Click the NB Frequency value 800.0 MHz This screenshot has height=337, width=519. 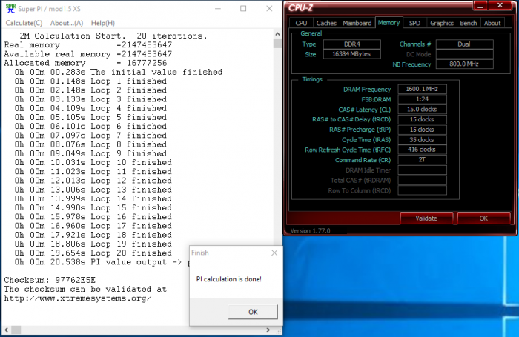click(x=464, y=64)
